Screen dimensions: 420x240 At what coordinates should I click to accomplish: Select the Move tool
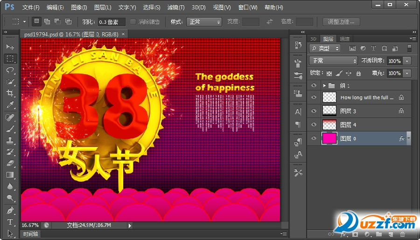click(x=10, y=47)
